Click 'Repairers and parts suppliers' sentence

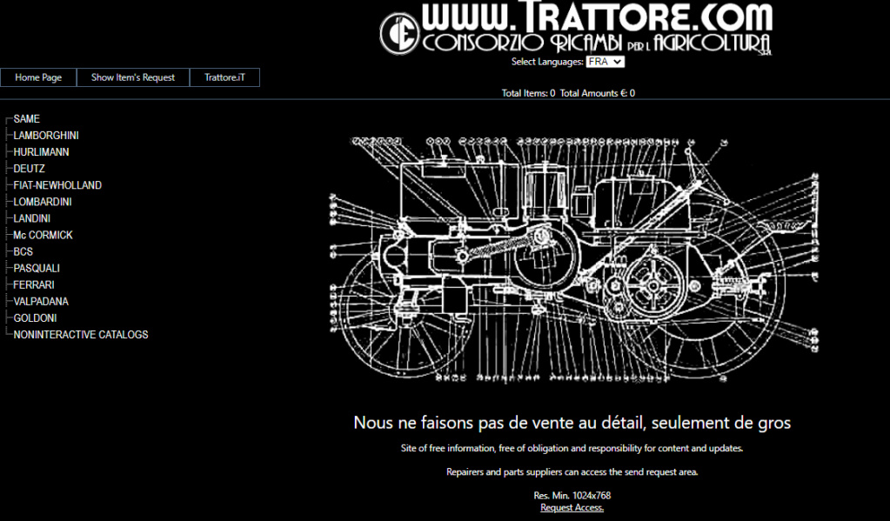pos(572,471)
